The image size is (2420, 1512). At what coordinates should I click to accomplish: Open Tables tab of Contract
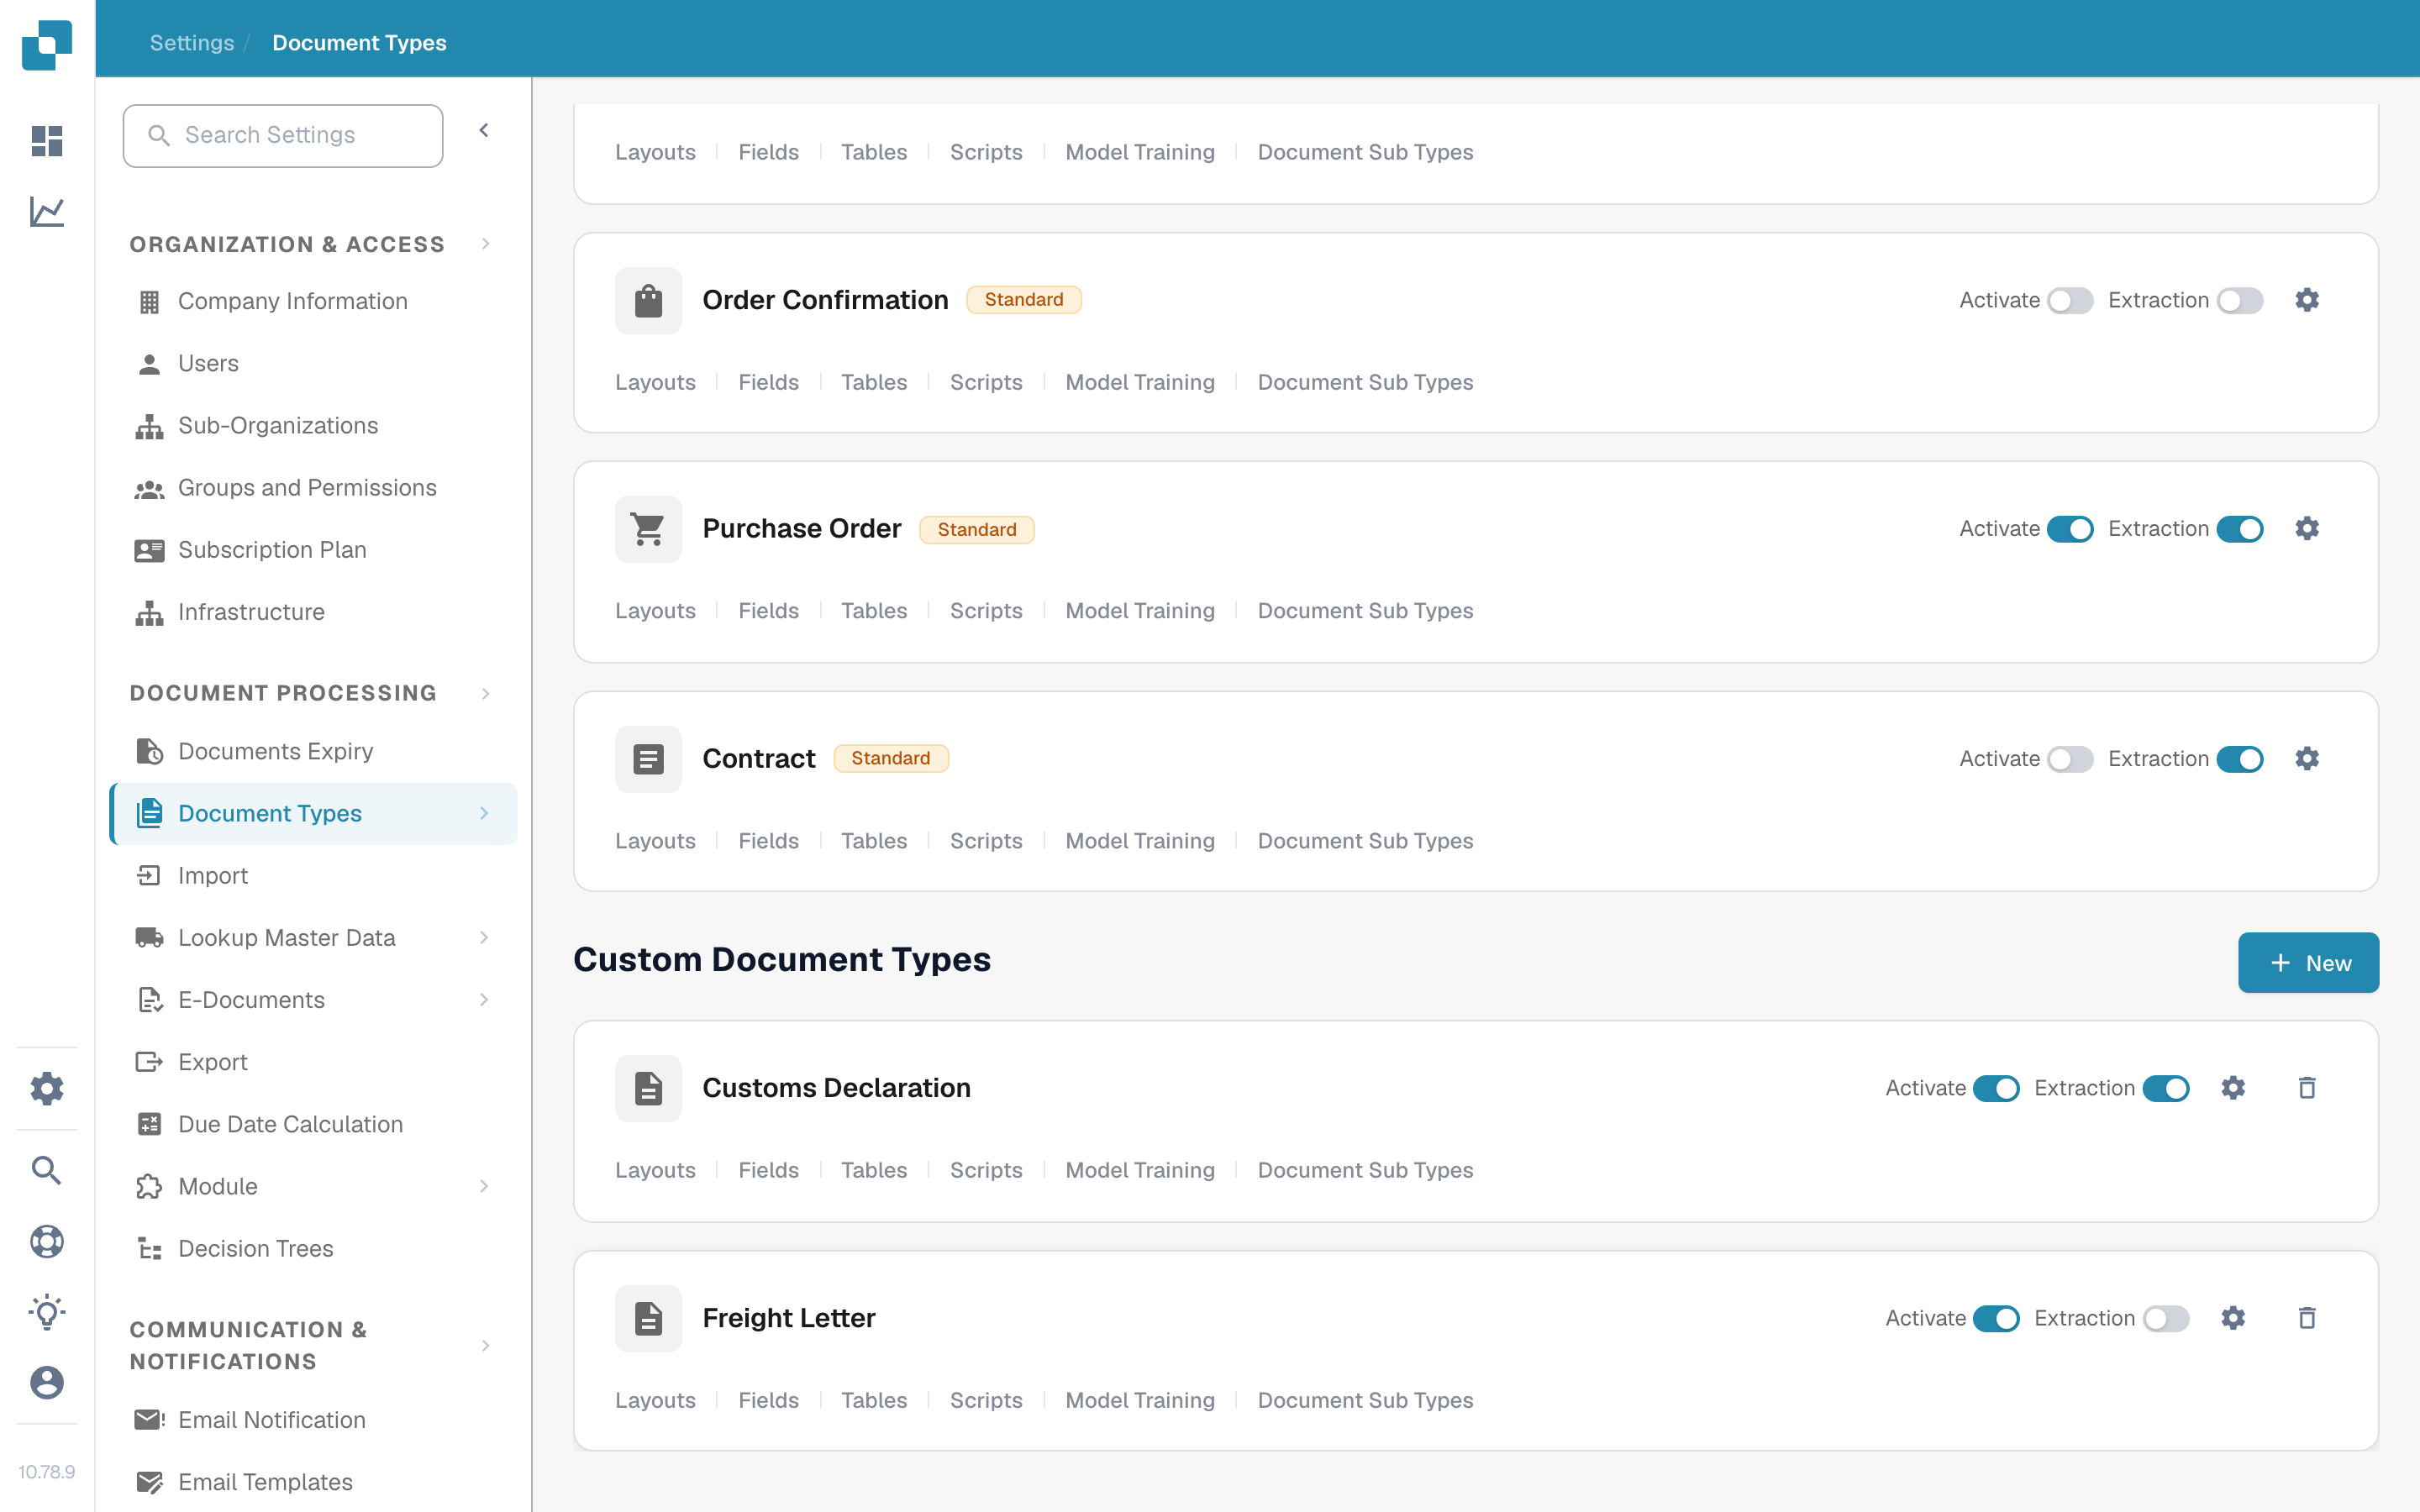coord(874,841)
